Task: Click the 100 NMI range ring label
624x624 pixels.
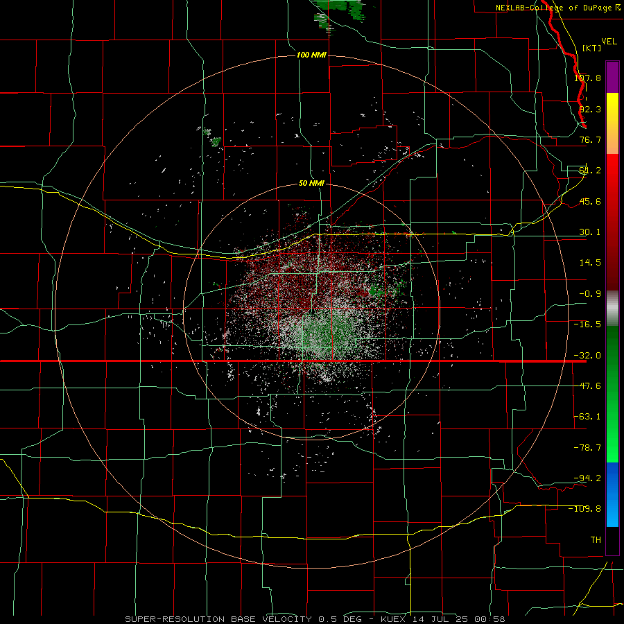Action: tap(311, 55)
